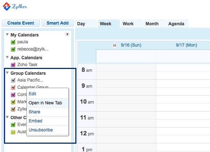Collapse the My Calendars section
Image resolution: width=210 pixels, height=152 pixels.
[x=7, y=34]
